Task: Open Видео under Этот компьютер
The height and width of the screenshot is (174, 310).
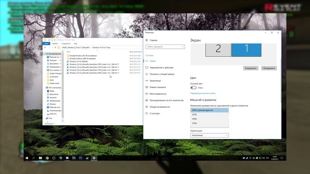Action: (50, 91)
